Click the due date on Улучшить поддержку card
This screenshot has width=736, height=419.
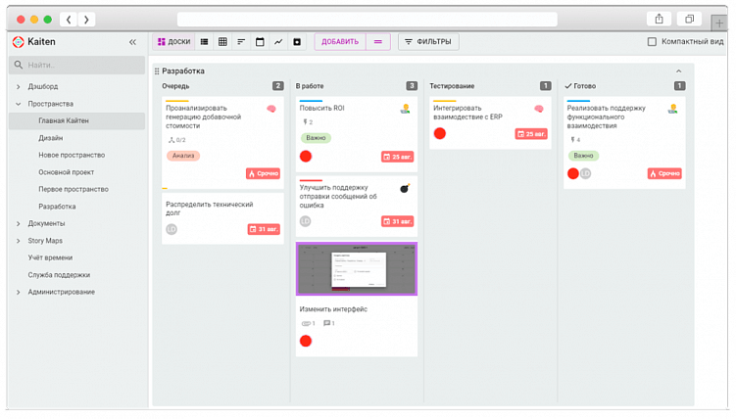pos(397,221)
